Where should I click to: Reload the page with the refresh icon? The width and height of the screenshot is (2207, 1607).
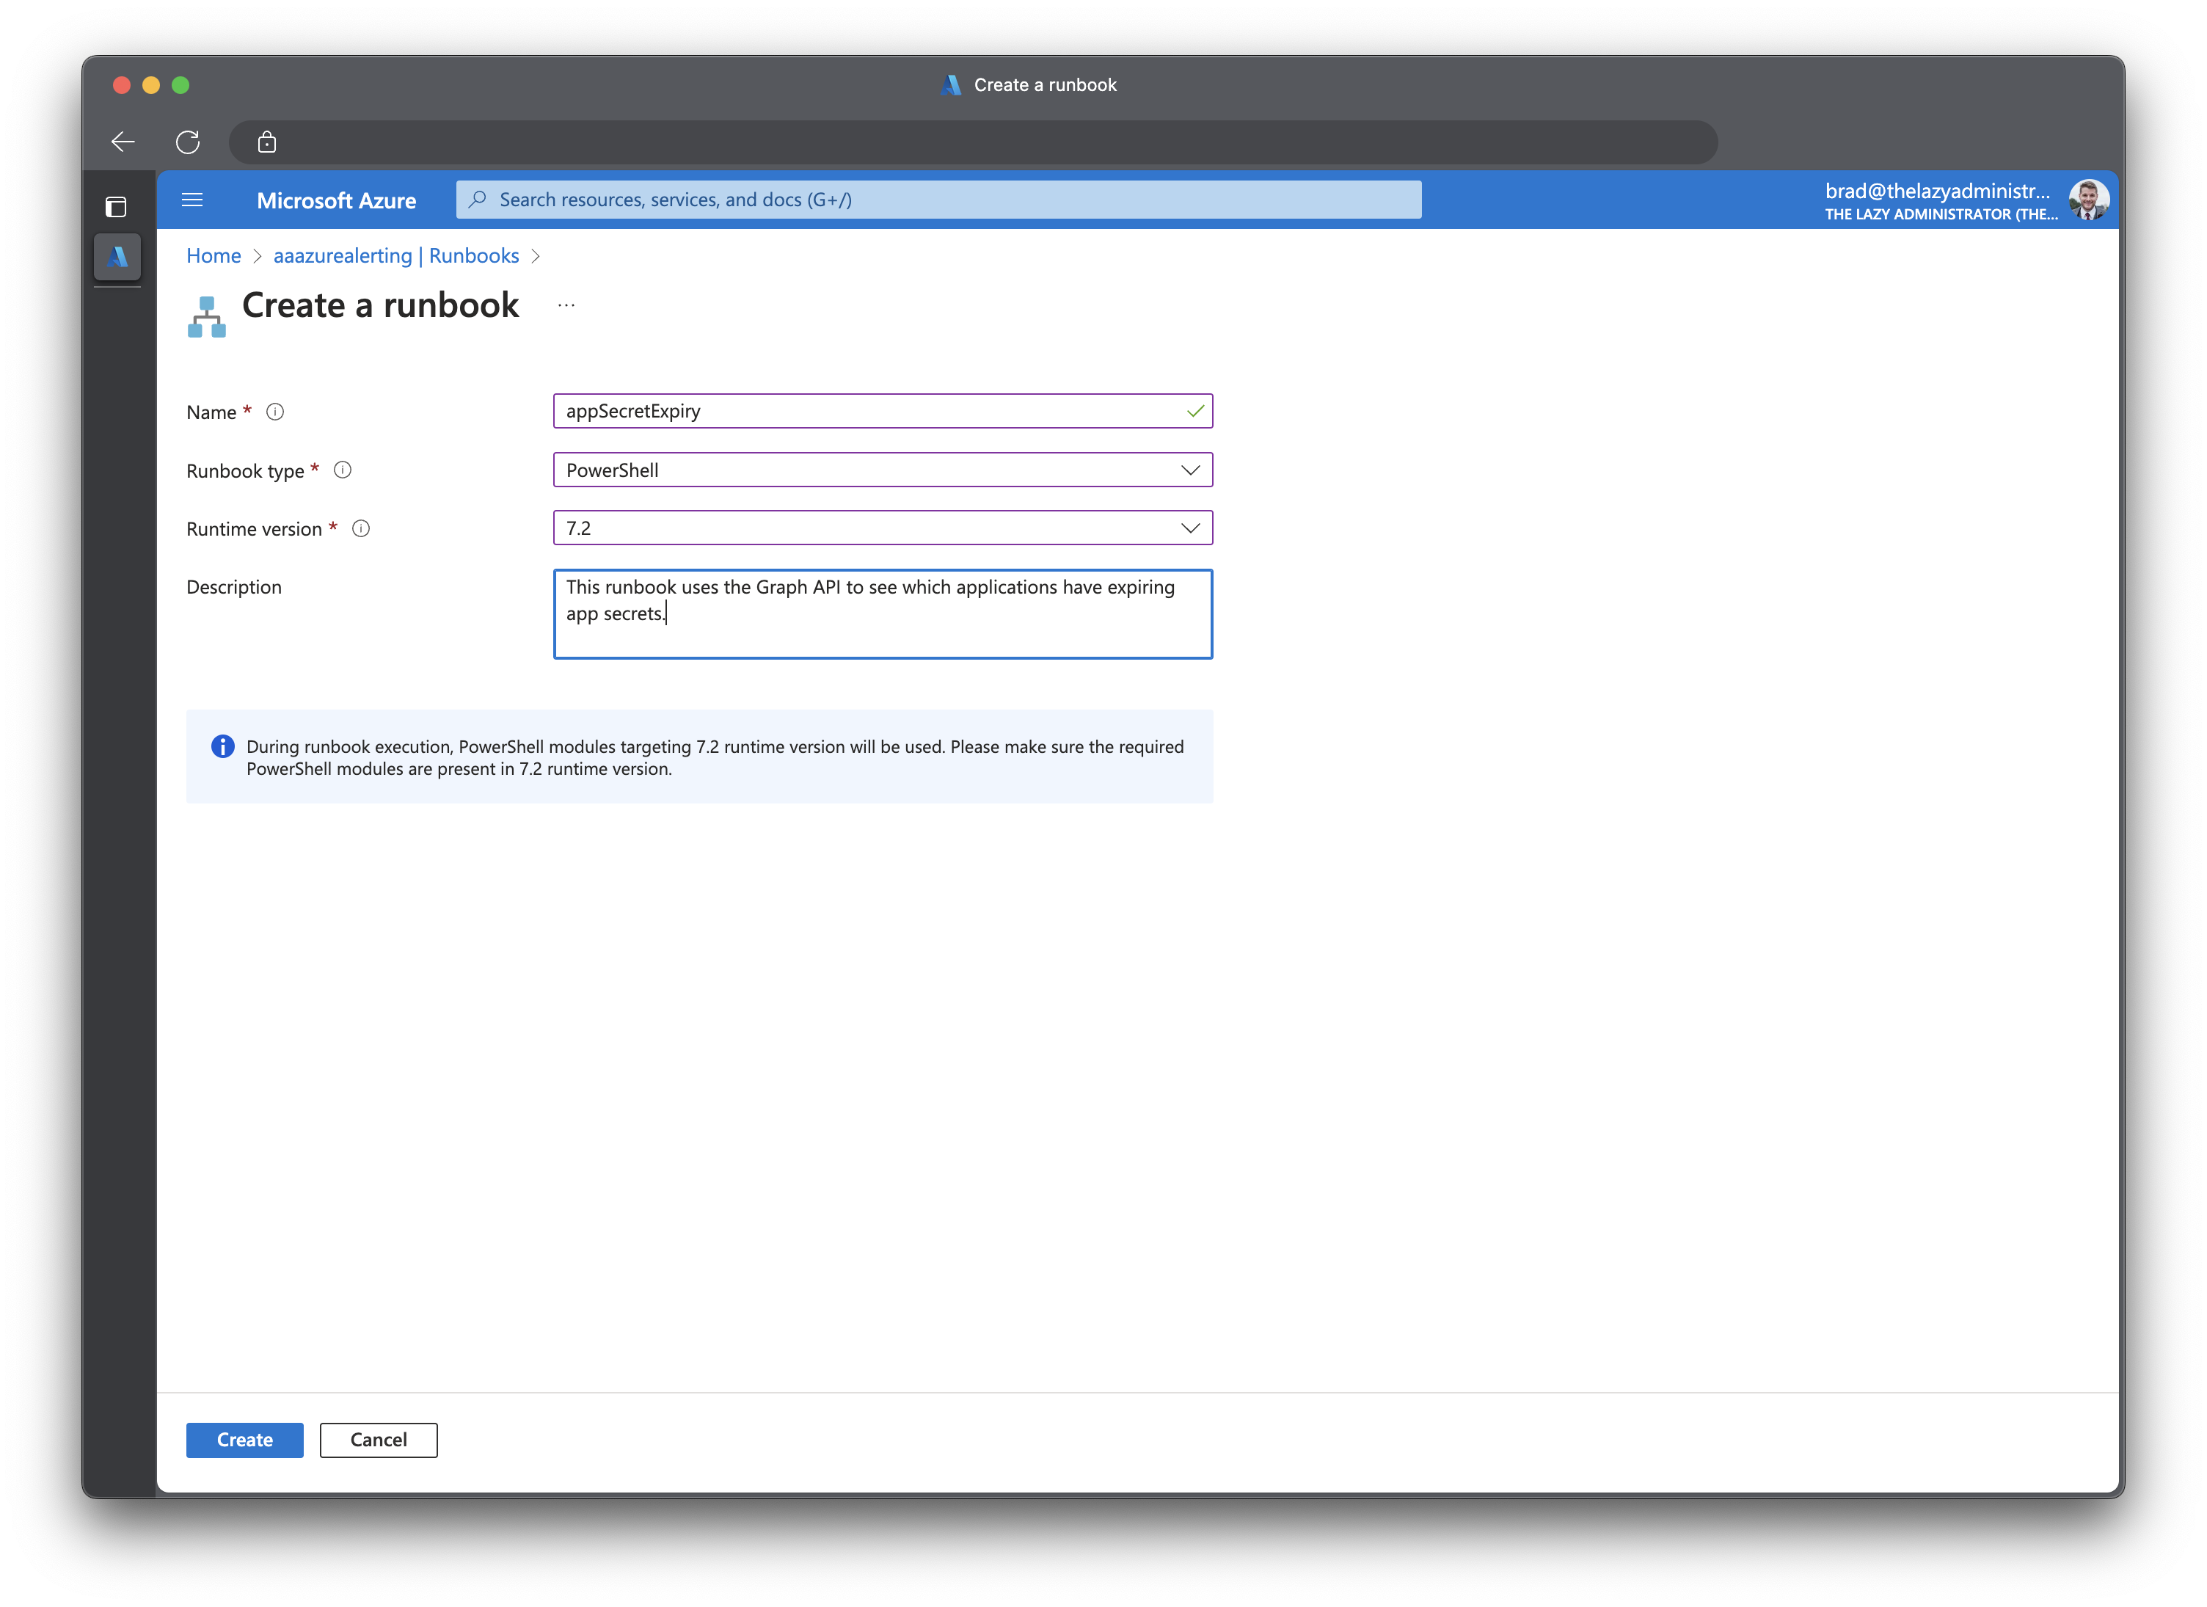tap(188, 142)
